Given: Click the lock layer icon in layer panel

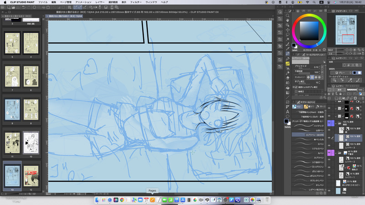Looking at the screenshot, I should pos(340,94).
